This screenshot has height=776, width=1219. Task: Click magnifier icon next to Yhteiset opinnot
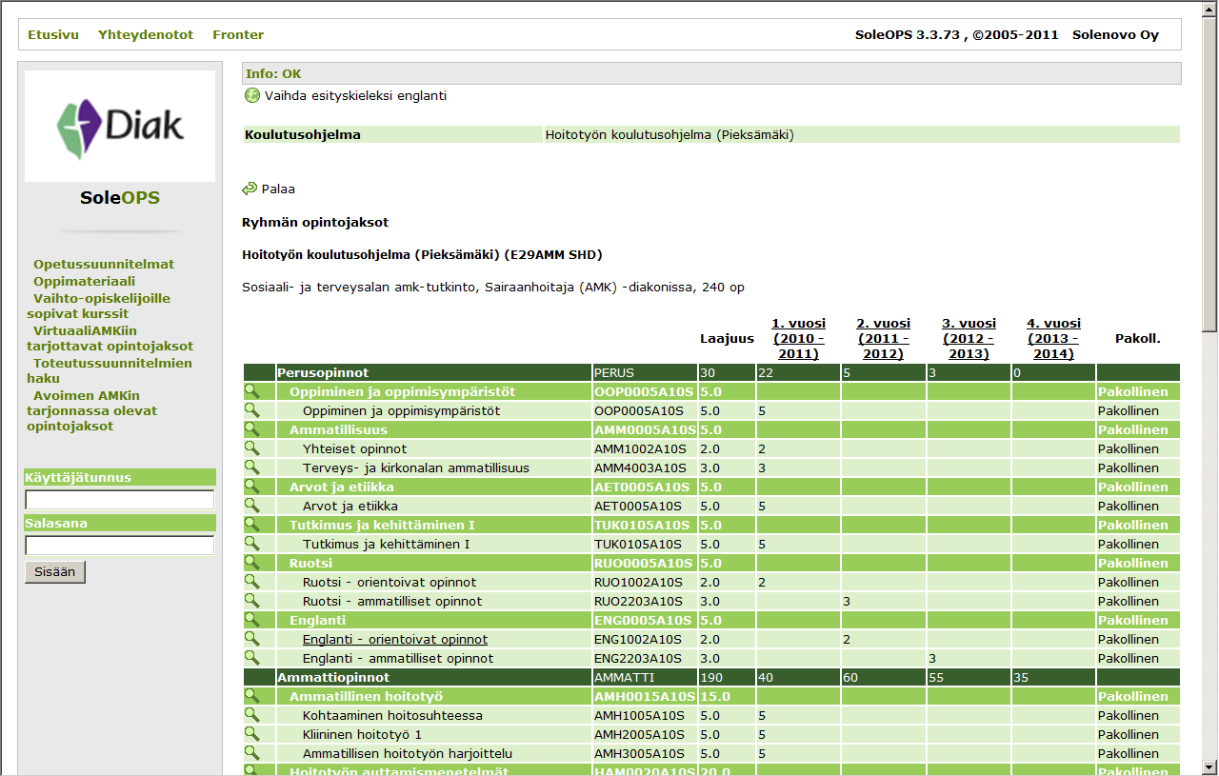252,448
